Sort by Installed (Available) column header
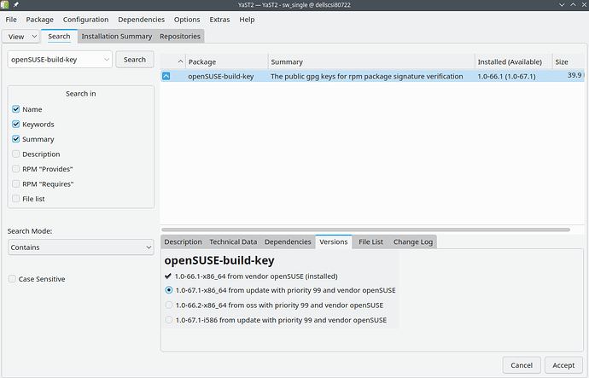Image resolution: width=589 pixels, height=378 pixels. [514, 61]
